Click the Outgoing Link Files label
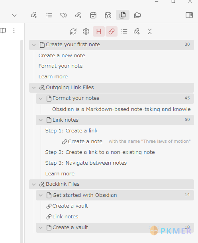Screen dimensions: 198x243 click(x=70, y=87)
